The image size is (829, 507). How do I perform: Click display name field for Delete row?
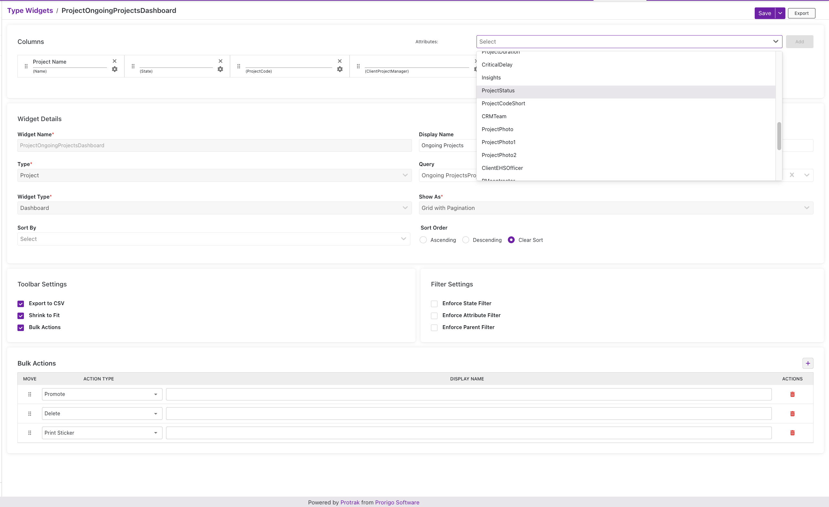pos(468,414)
